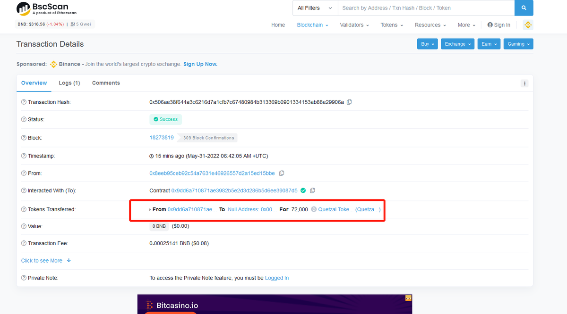567x314 pixels.
Task: Click help icon next to Value
Action: (24, 226)
